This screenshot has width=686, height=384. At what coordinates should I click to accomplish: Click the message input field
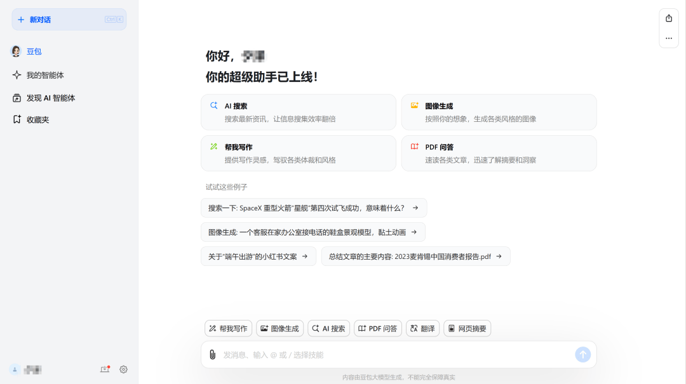pyautogui.click(x=394, y=354)
